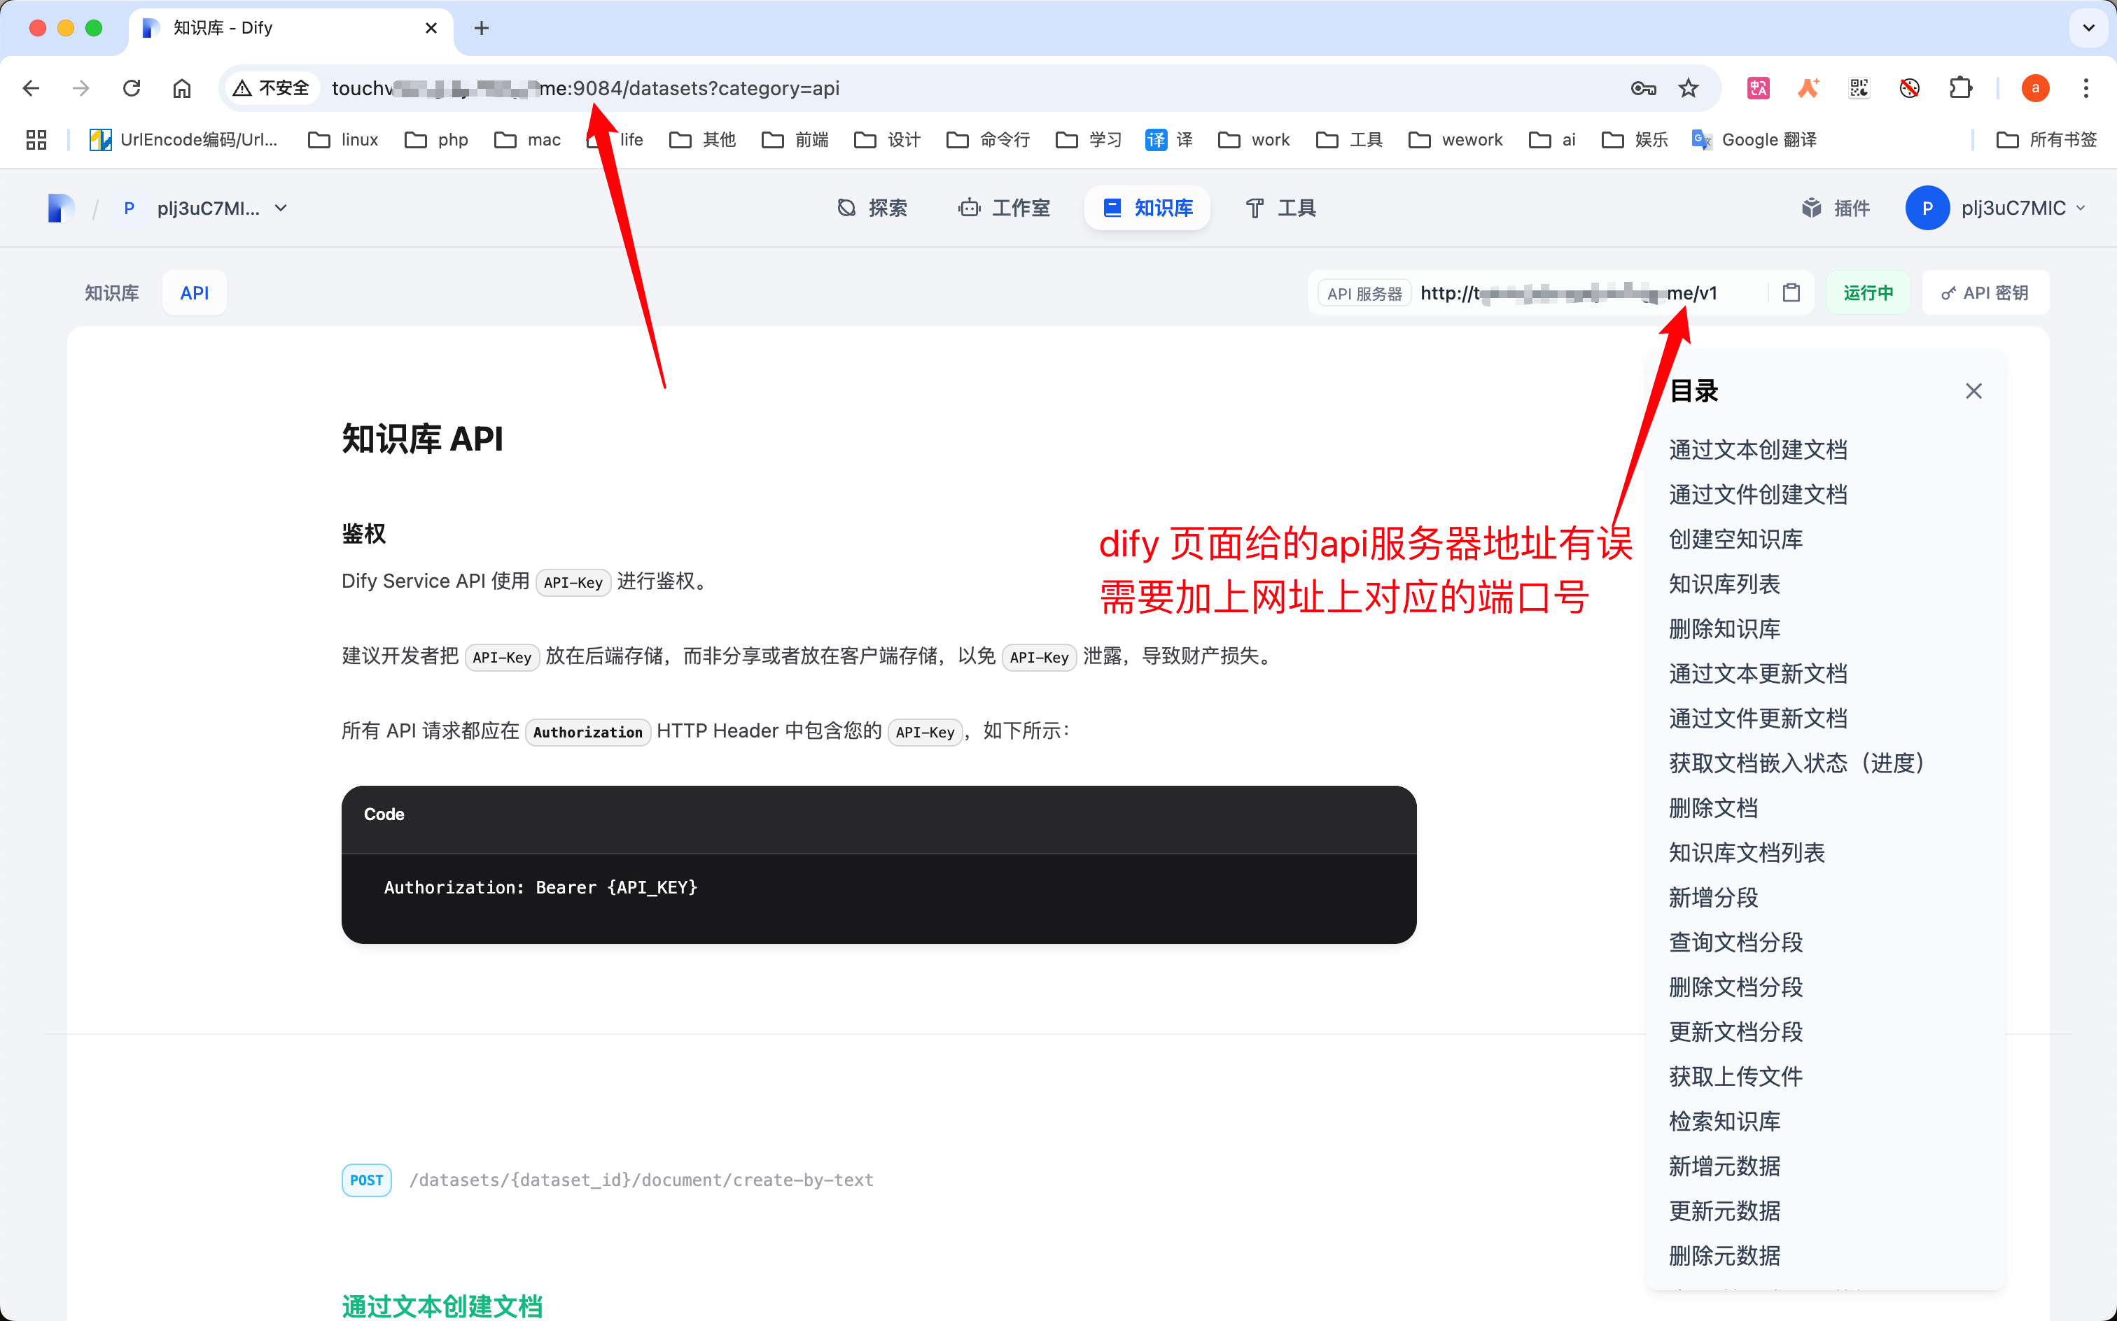Jump to 知识库文档列表 in contents
This screenshot has width=2117, height=1321.
tap(1747, 853)
